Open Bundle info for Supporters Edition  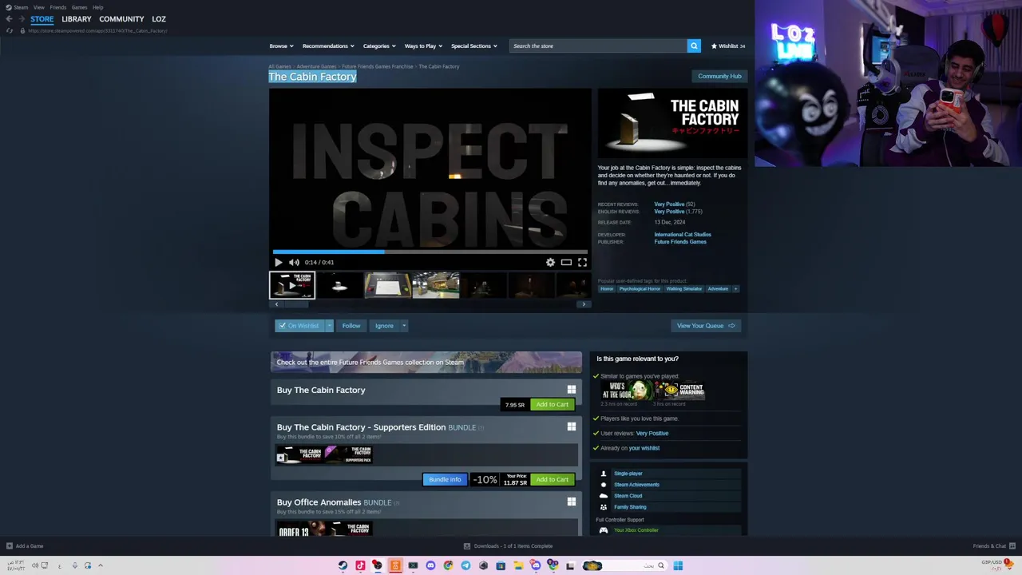tap(445, 479)
